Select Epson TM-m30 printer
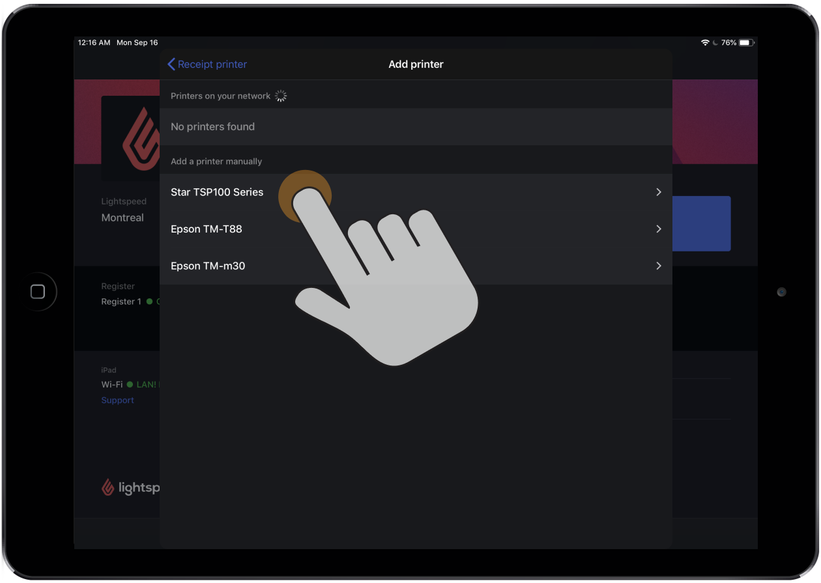The width and height of the screenshot is (821, 583). [x=416, y=266]
